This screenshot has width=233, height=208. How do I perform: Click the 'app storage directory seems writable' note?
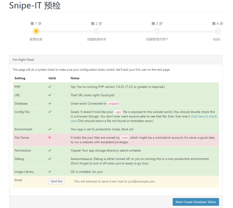pyautogui.click(x=106, y=150)
